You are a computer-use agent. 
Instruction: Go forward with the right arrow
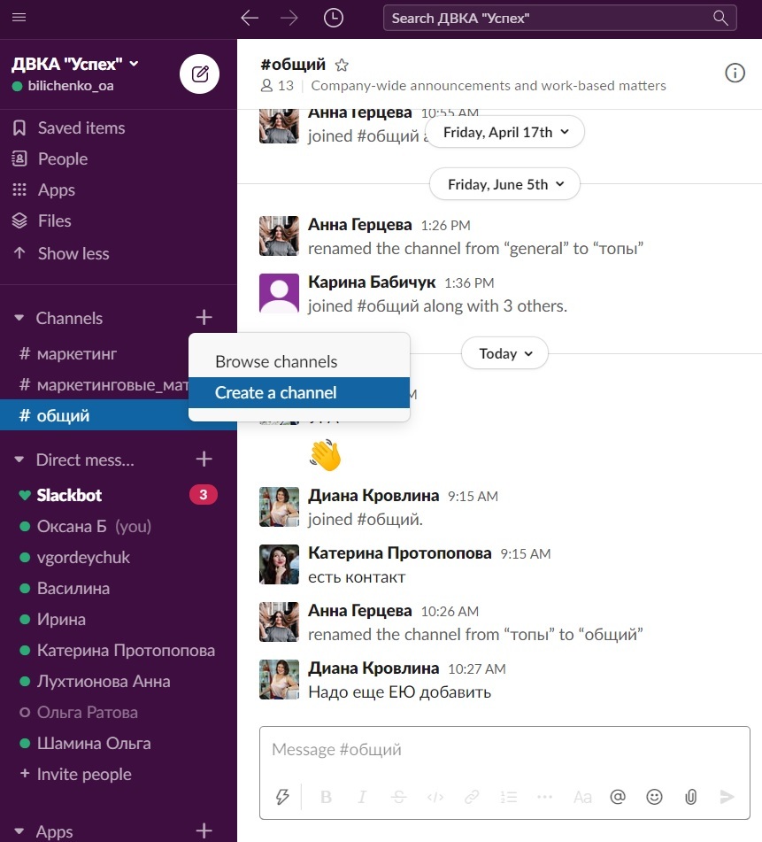pyautogui.click(x=289, y=18)
